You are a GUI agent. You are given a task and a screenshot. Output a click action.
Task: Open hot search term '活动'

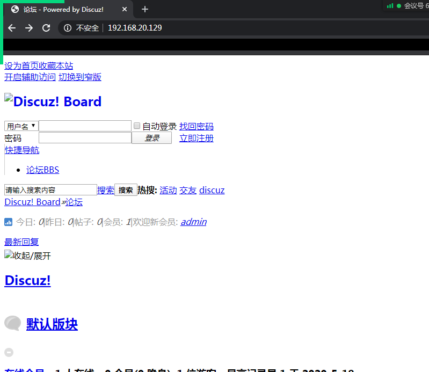pos(168,190)
